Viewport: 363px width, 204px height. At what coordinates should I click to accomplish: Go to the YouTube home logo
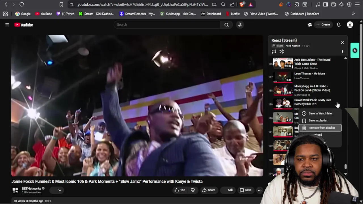pos(24,25)
